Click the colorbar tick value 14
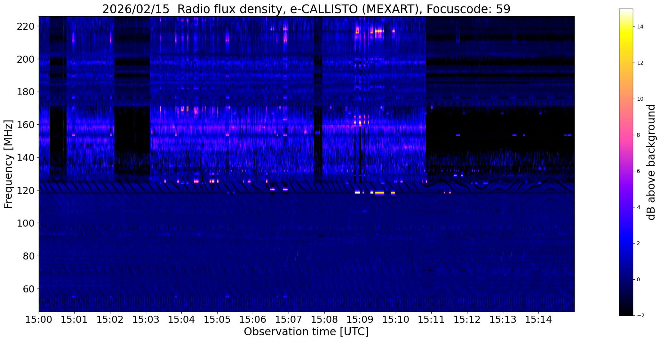The image size is (661, 341). pyautogui.click(x=640, y=27)
